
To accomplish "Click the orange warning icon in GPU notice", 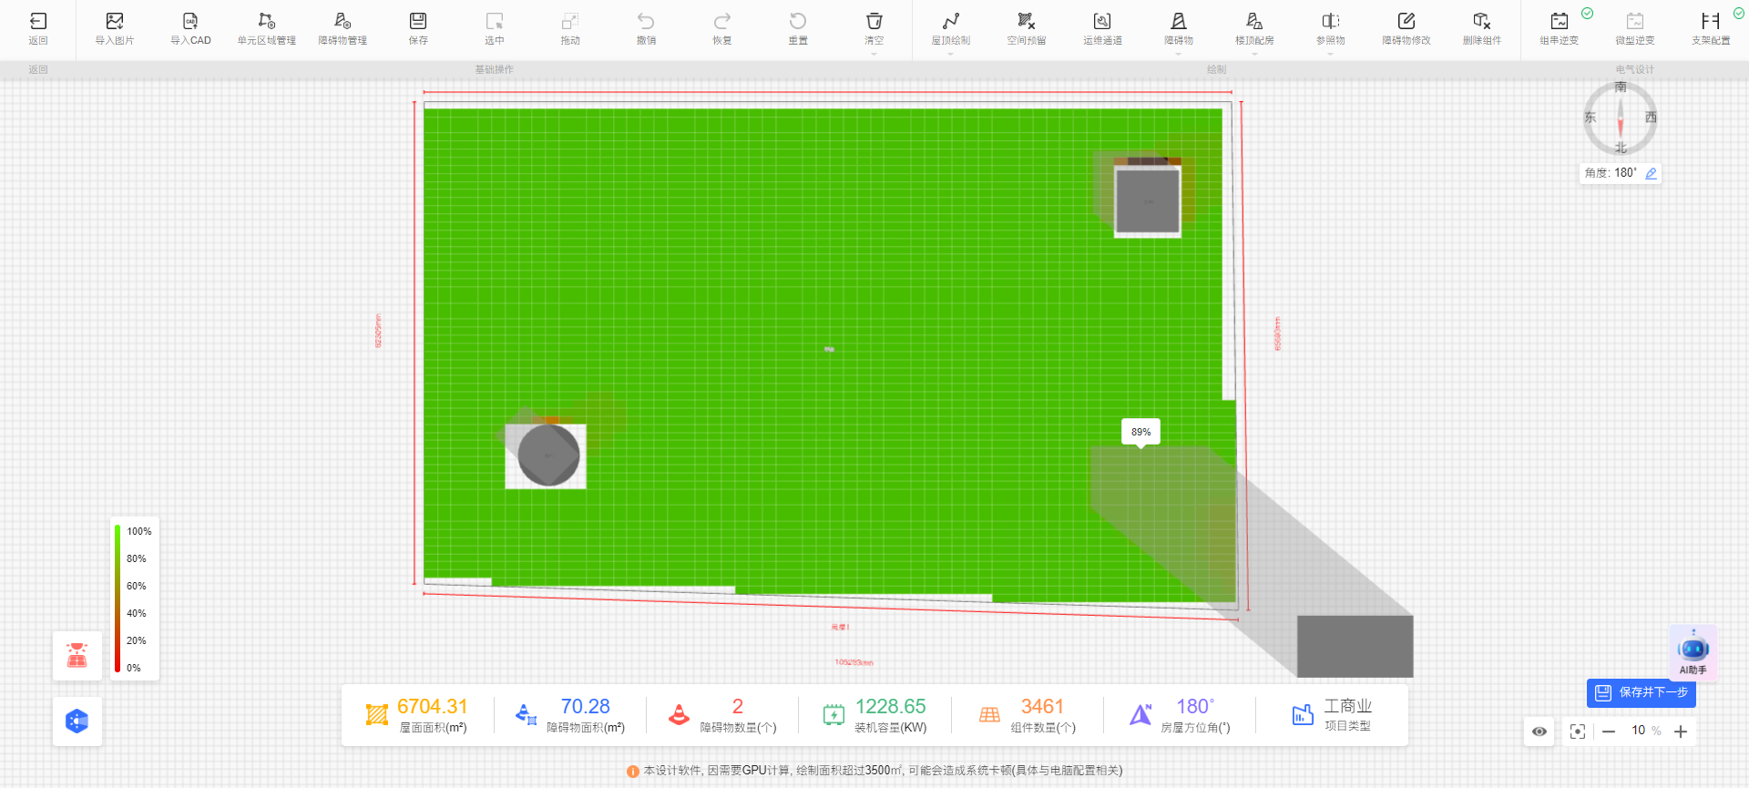I will click(632, 772).
